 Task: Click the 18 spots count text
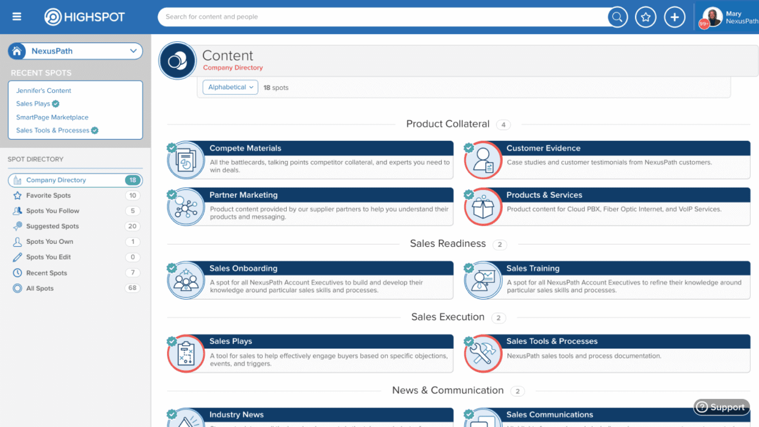tap(276, 88)
